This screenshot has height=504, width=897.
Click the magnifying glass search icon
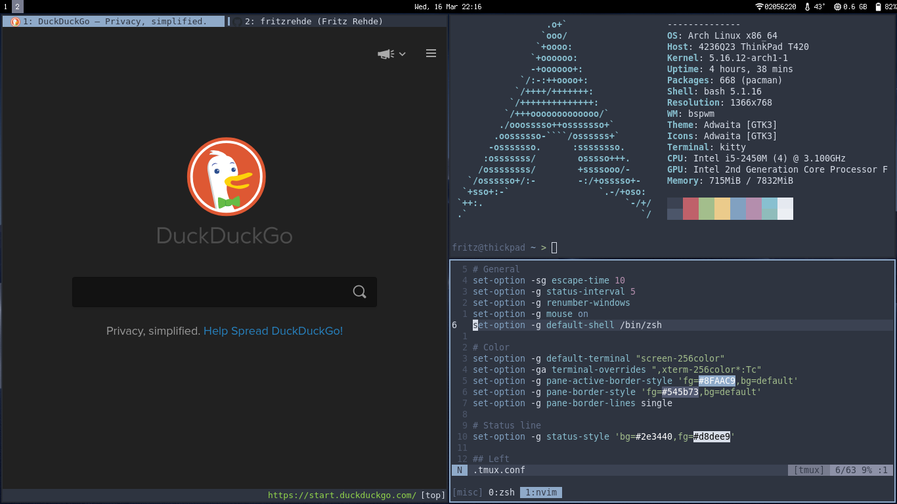point(359,291)
